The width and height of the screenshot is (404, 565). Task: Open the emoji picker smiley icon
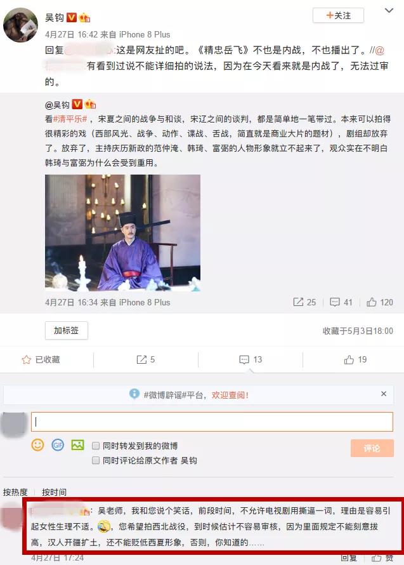click(x=37, y=445)
